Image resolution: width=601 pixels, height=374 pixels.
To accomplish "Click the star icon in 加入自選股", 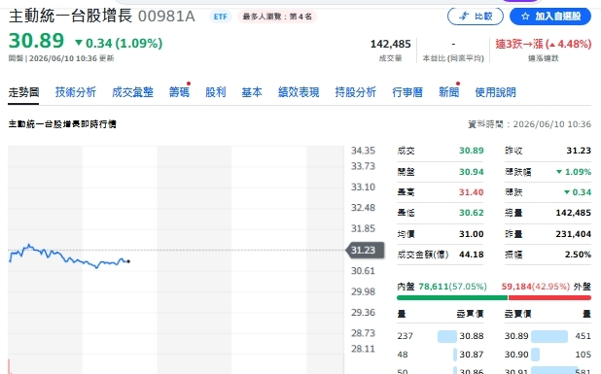I will pos(525,17).
